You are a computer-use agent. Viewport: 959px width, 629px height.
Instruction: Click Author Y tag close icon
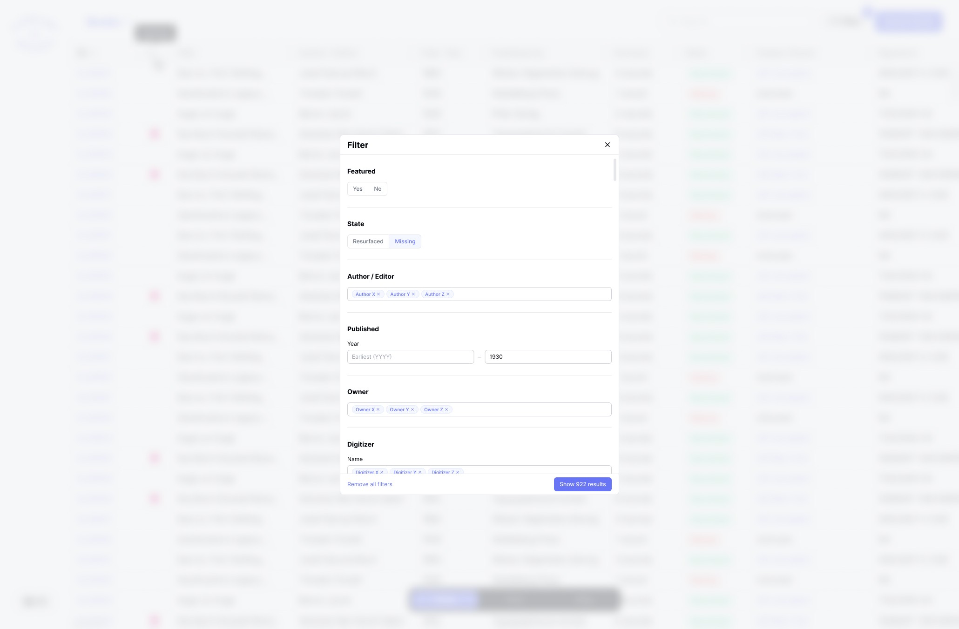[x=413, y=294]
